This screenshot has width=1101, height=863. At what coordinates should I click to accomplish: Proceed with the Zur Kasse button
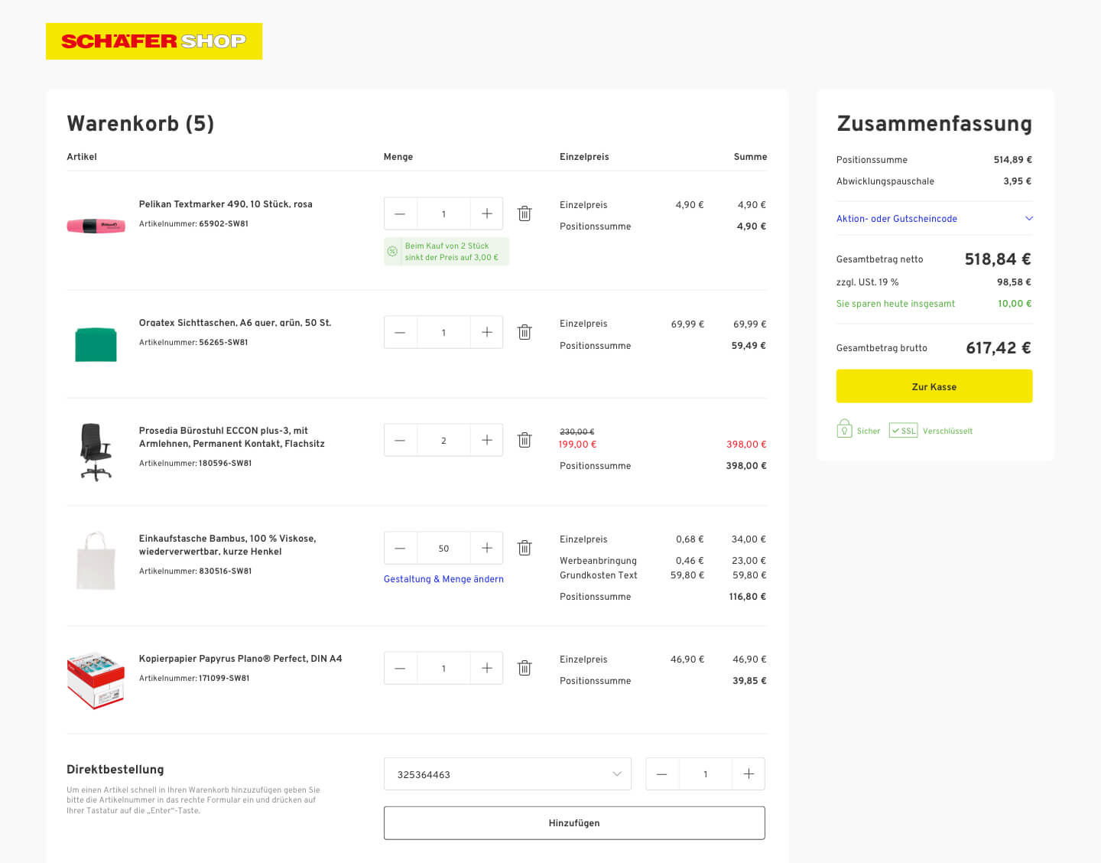pyautogui.click(x=934, y=386)
